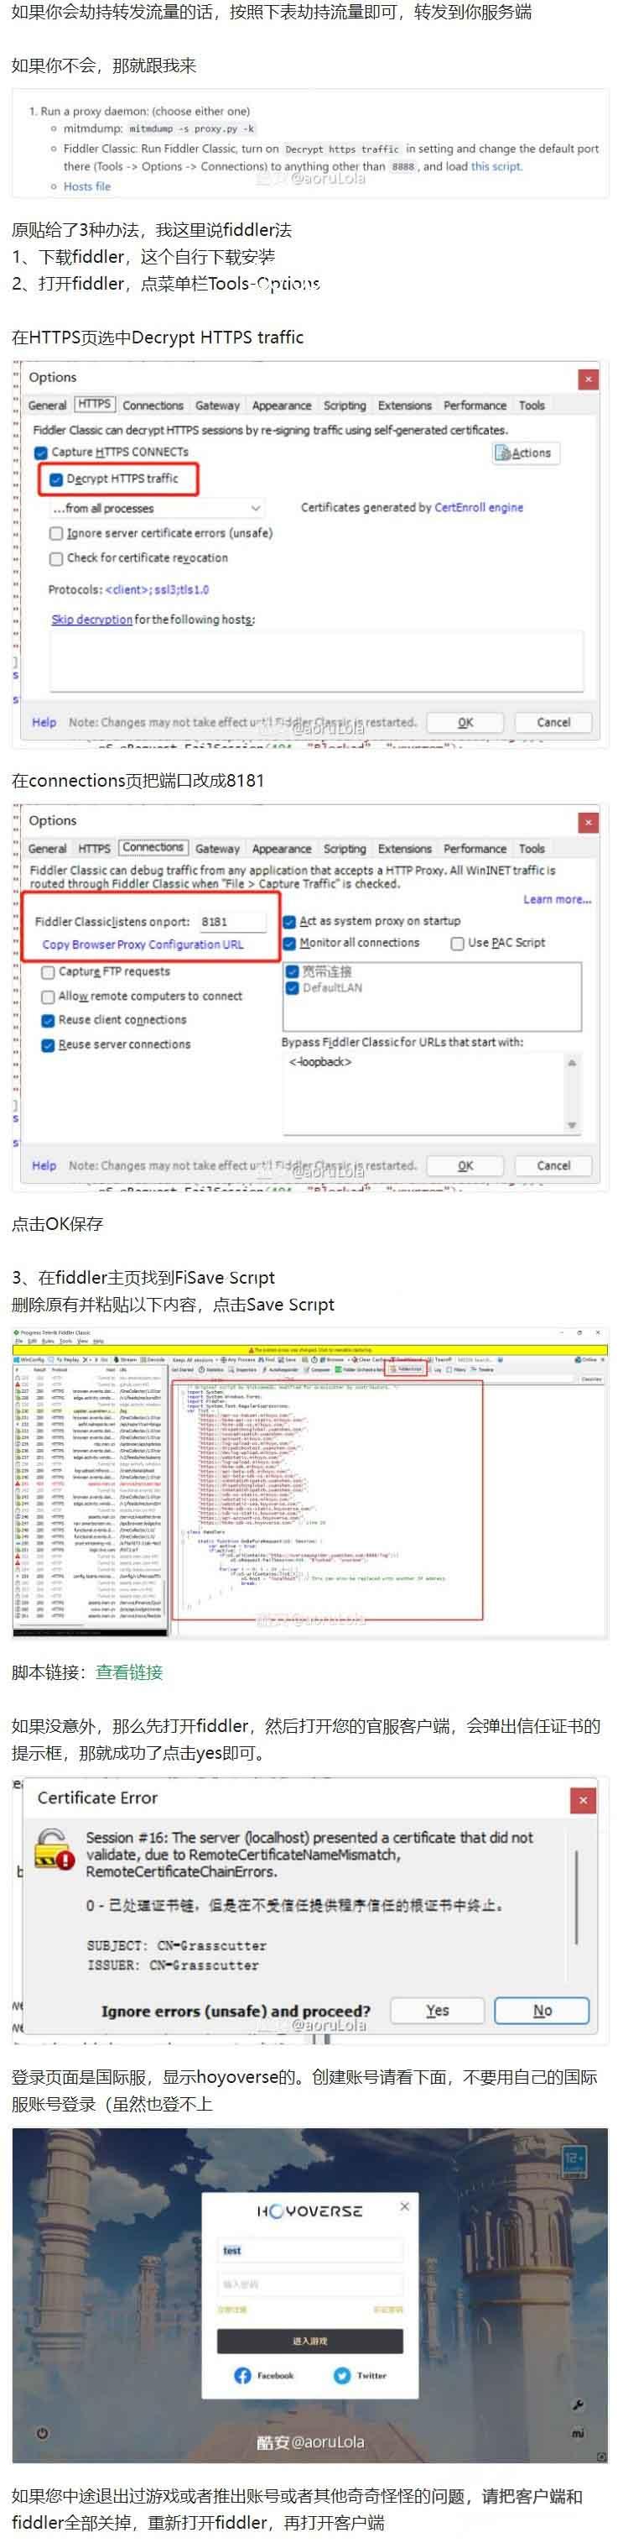
Task: Close the Options dialog showing HTTPS tab
Action: pos(588,378)
